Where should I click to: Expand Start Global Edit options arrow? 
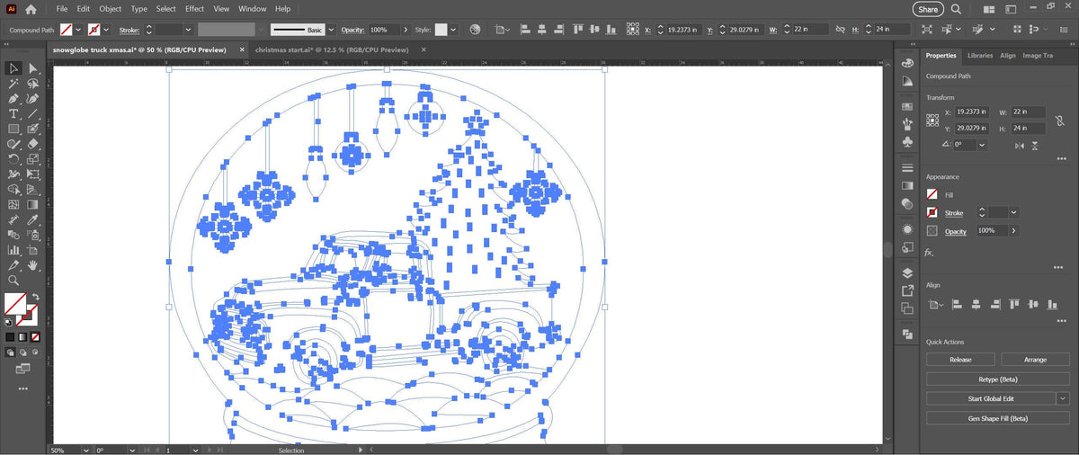point(1063,398)
